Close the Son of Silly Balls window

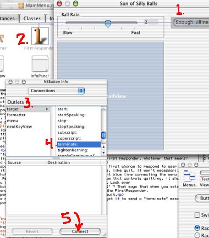(59, 3)
